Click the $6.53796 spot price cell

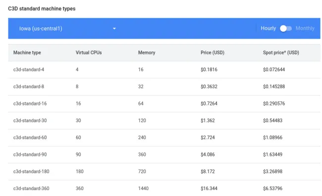tap(273, 189)
